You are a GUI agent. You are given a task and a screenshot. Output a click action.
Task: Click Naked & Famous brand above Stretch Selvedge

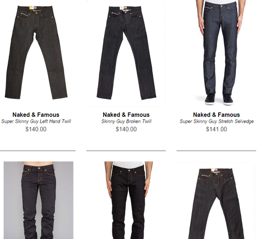coord(217,115)
